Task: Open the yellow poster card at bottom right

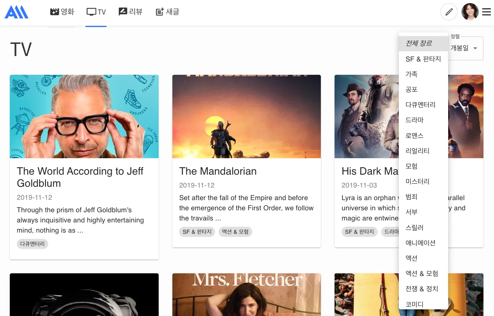Action: (366, 294)
